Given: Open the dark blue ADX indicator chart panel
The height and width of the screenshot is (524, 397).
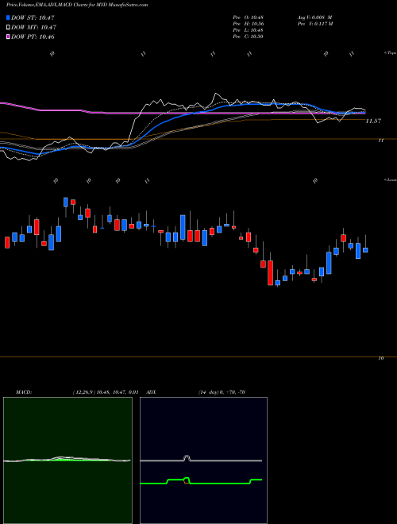Looking at the screenshot, I should tap(203, 460).
